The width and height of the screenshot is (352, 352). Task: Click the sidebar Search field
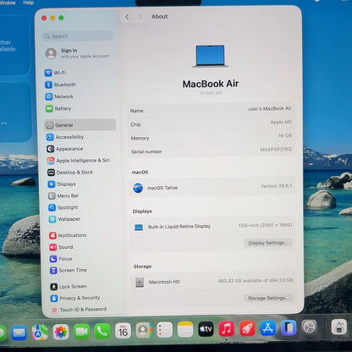click(78, 36)
